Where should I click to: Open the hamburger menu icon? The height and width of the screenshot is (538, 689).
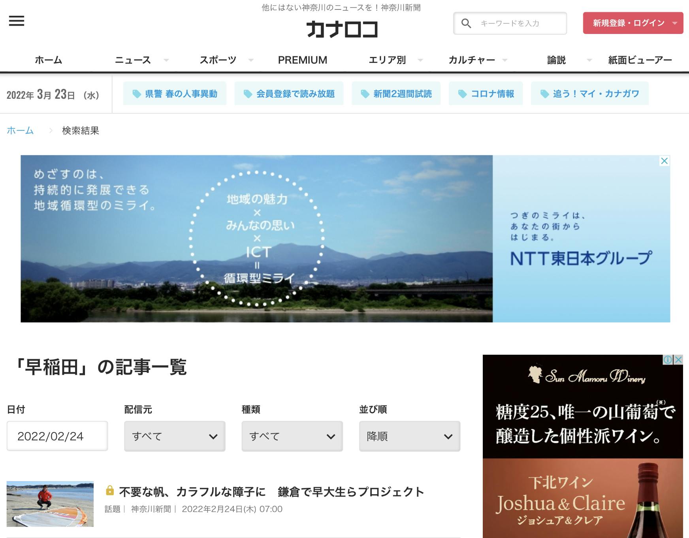pos(17,21)
